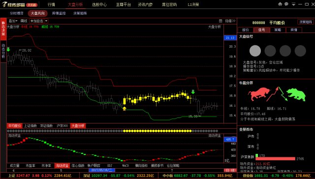Switch to the 策略 tab in right panel

click(x=278, y=30)
